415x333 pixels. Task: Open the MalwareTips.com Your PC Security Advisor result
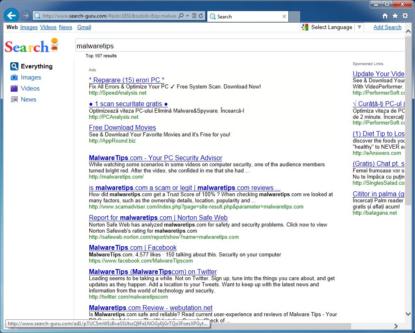pyautogui.click(x=155, y=158)
